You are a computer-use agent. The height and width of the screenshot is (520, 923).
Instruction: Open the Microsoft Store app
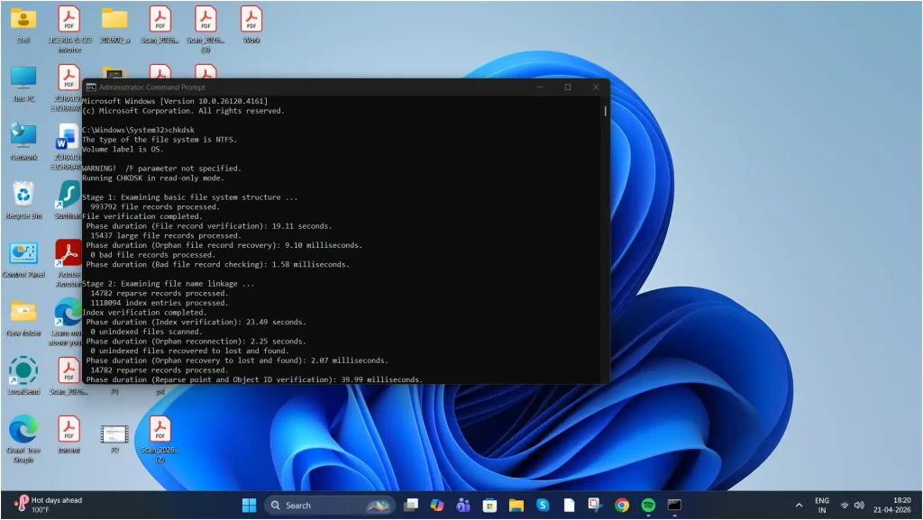point(489,505)
